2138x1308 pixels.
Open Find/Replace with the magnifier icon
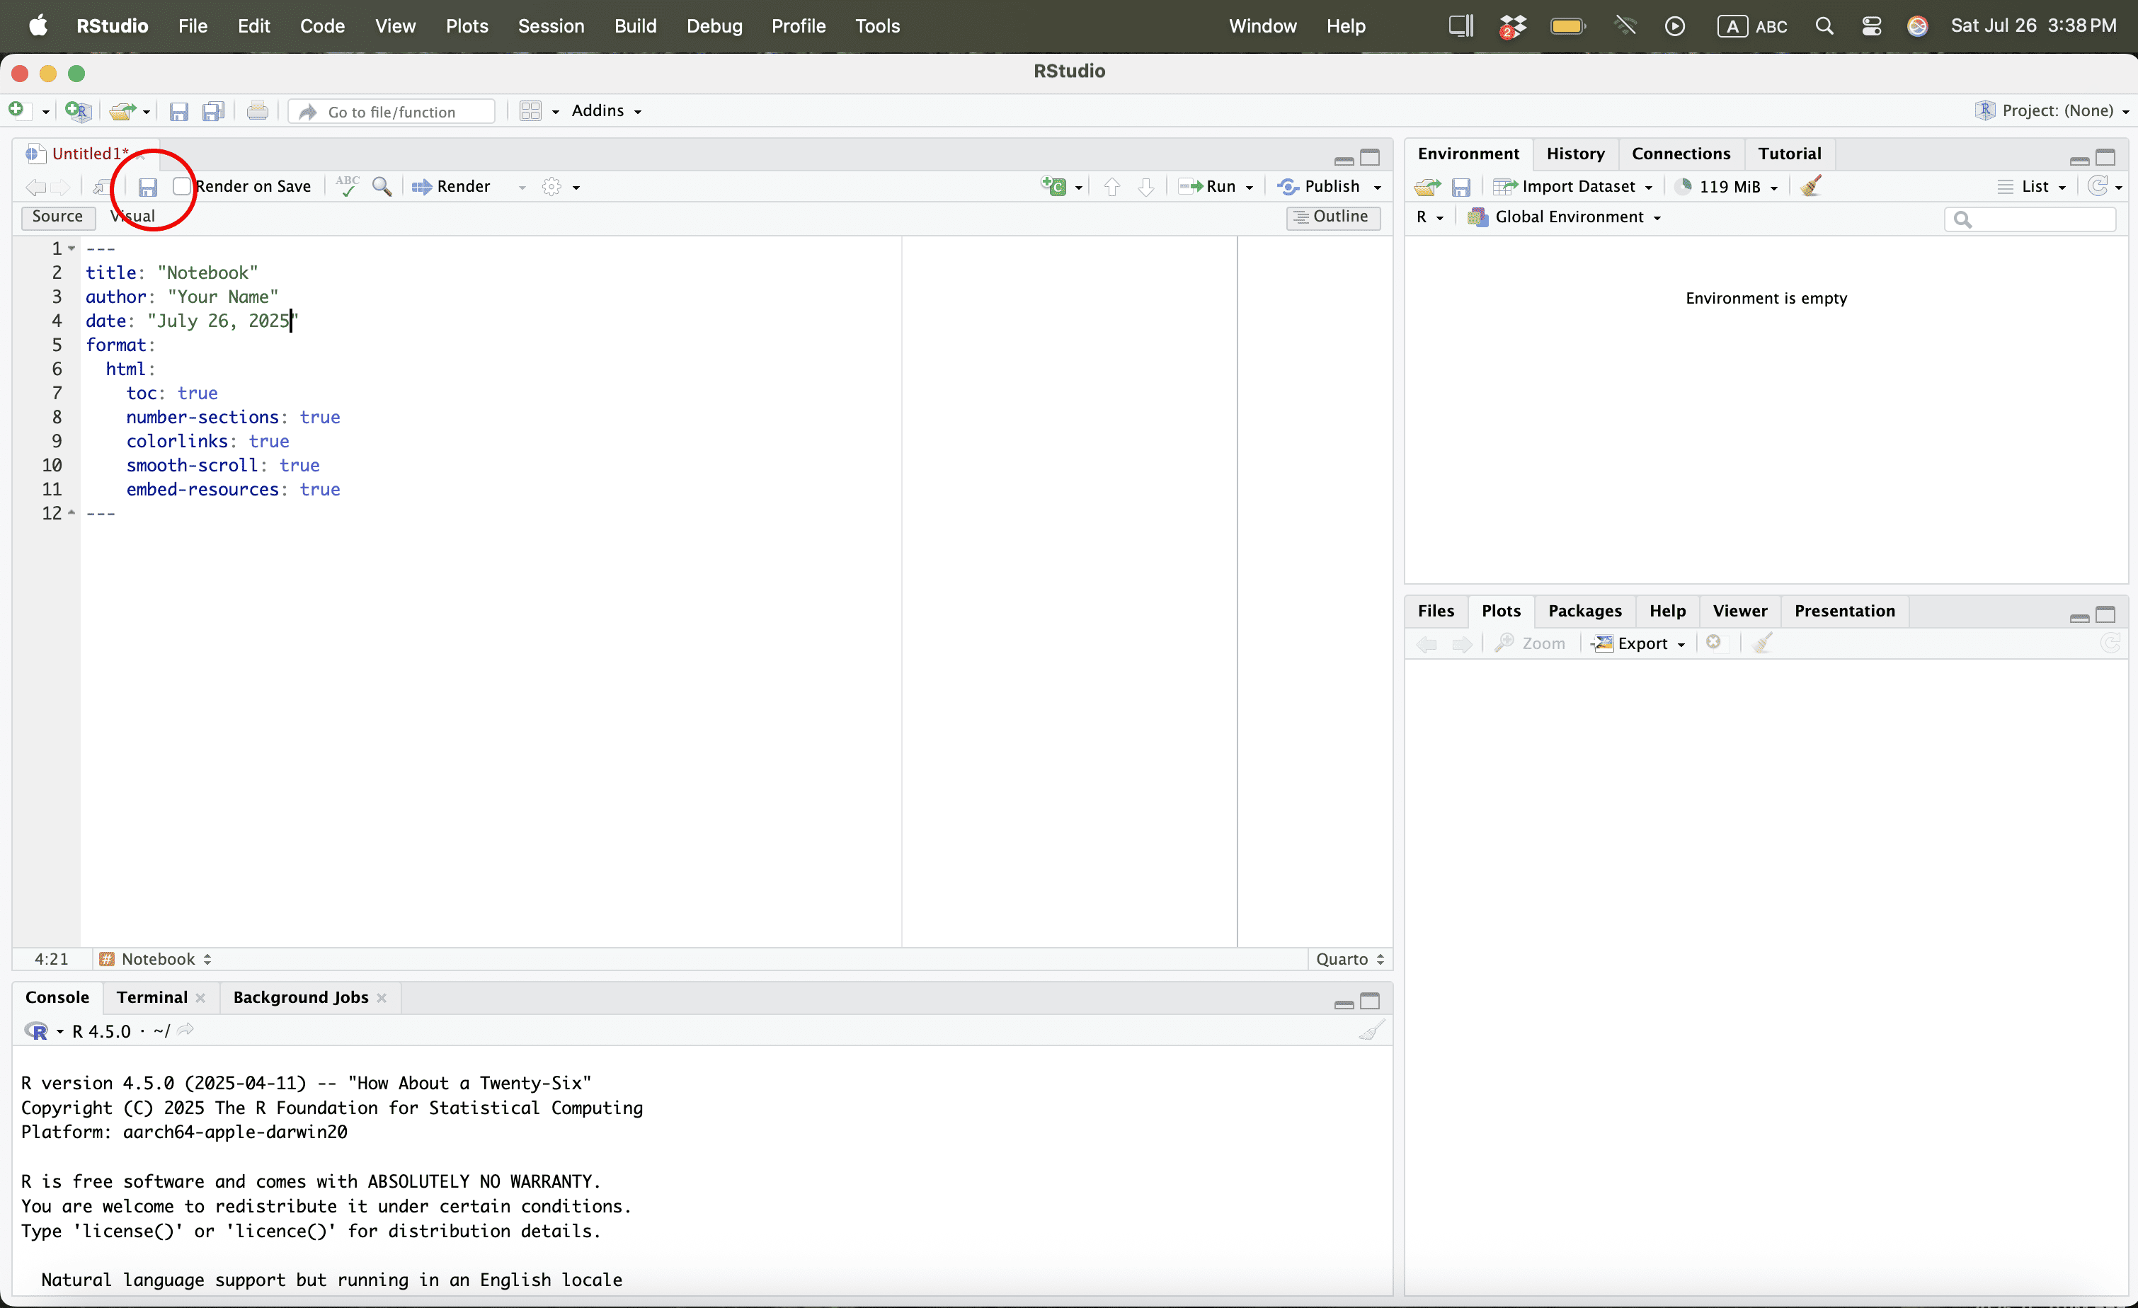tap(382, 186)
